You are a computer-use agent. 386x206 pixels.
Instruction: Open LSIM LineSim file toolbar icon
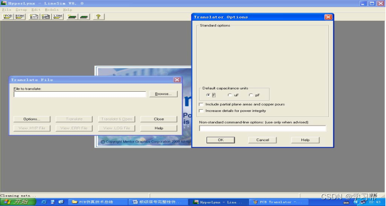58,16
